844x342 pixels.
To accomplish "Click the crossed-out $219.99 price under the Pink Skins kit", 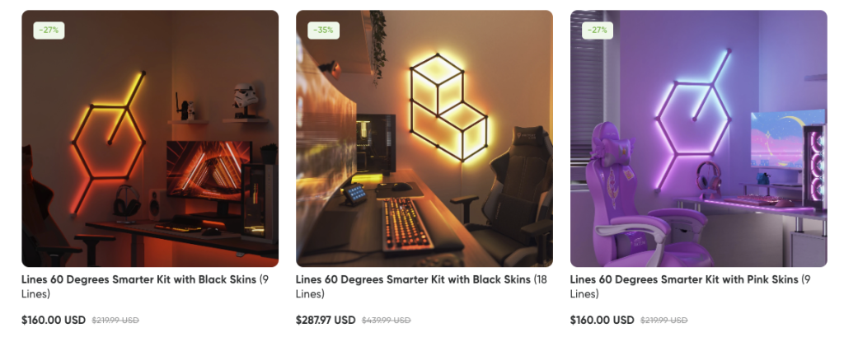I will tap(663, 320).
